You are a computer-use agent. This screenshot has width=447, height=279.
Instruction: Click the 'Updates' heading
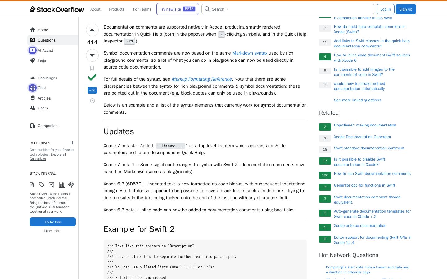[x=119, y=131]
